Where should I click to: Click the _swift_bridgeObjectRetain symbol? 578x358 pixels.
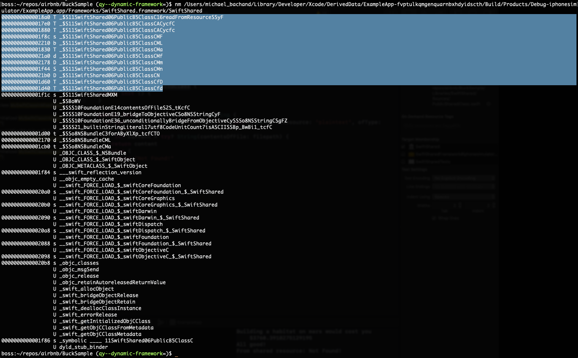[97, 302]
